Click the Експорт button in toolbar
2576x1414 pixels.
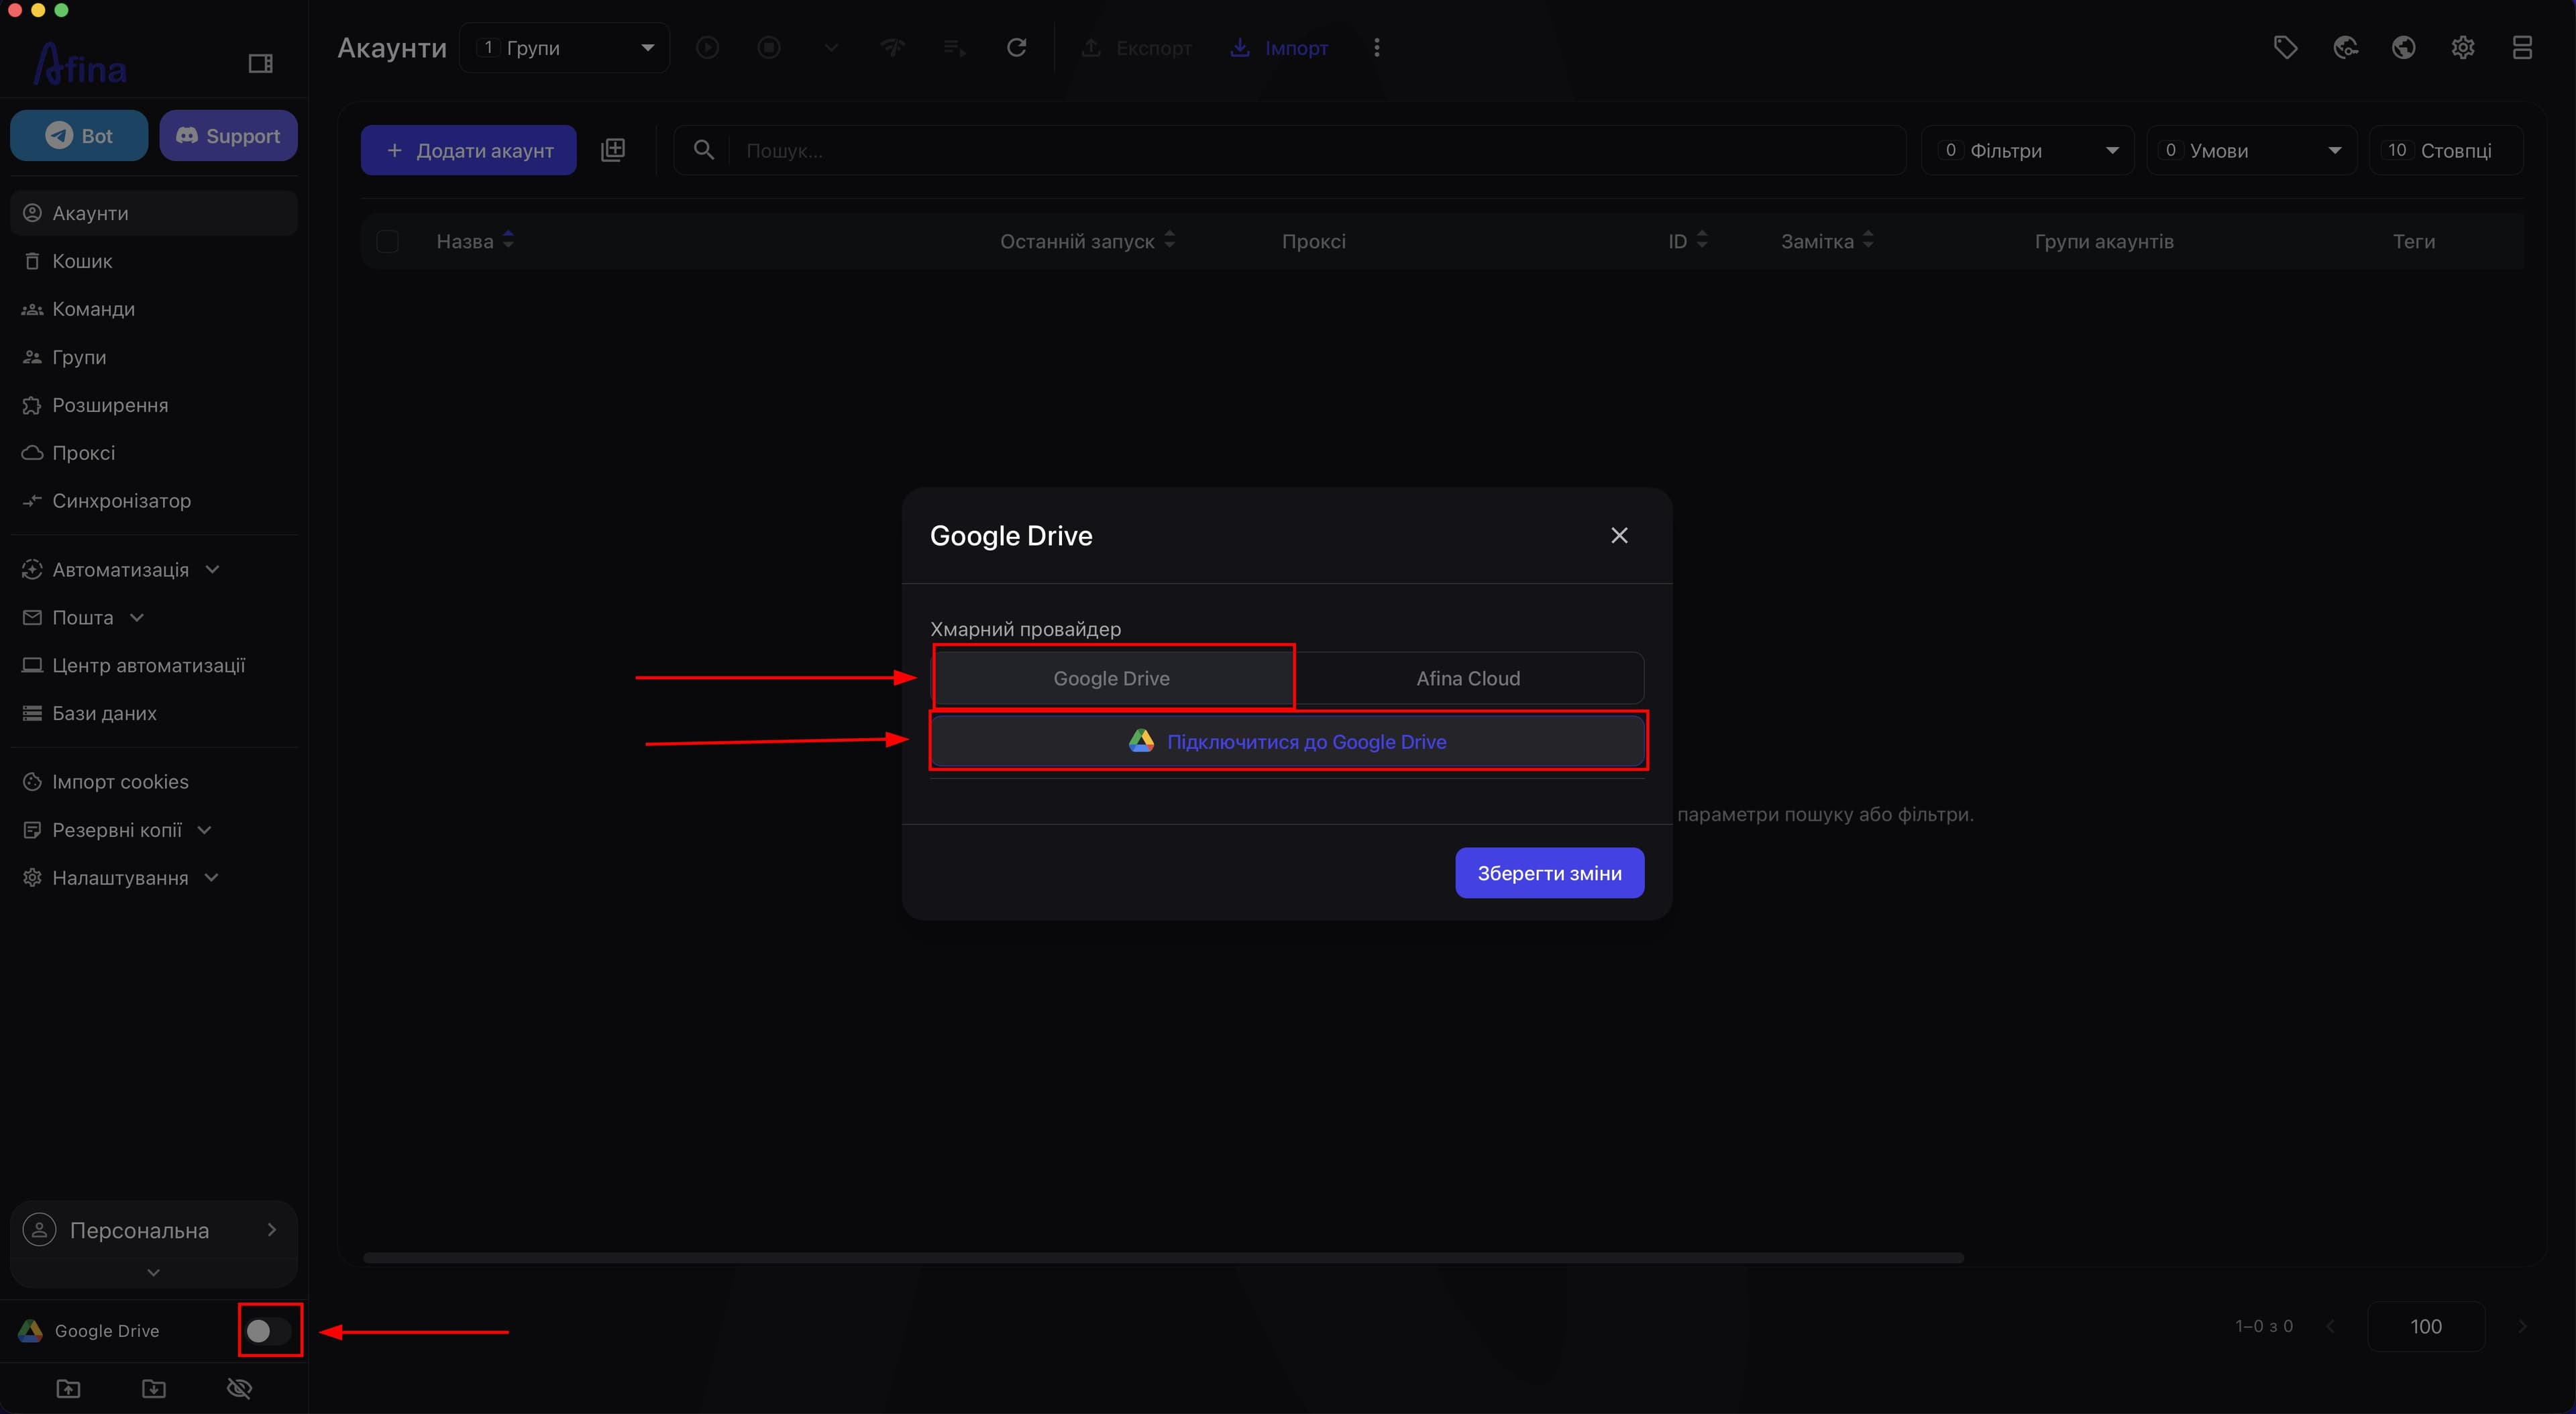coord(1136,47)
